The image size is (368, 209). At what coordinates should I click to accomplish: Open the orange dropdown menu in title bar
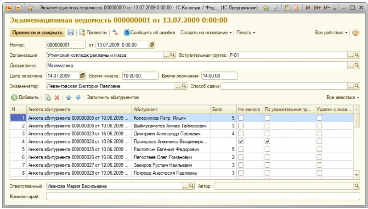18,8
